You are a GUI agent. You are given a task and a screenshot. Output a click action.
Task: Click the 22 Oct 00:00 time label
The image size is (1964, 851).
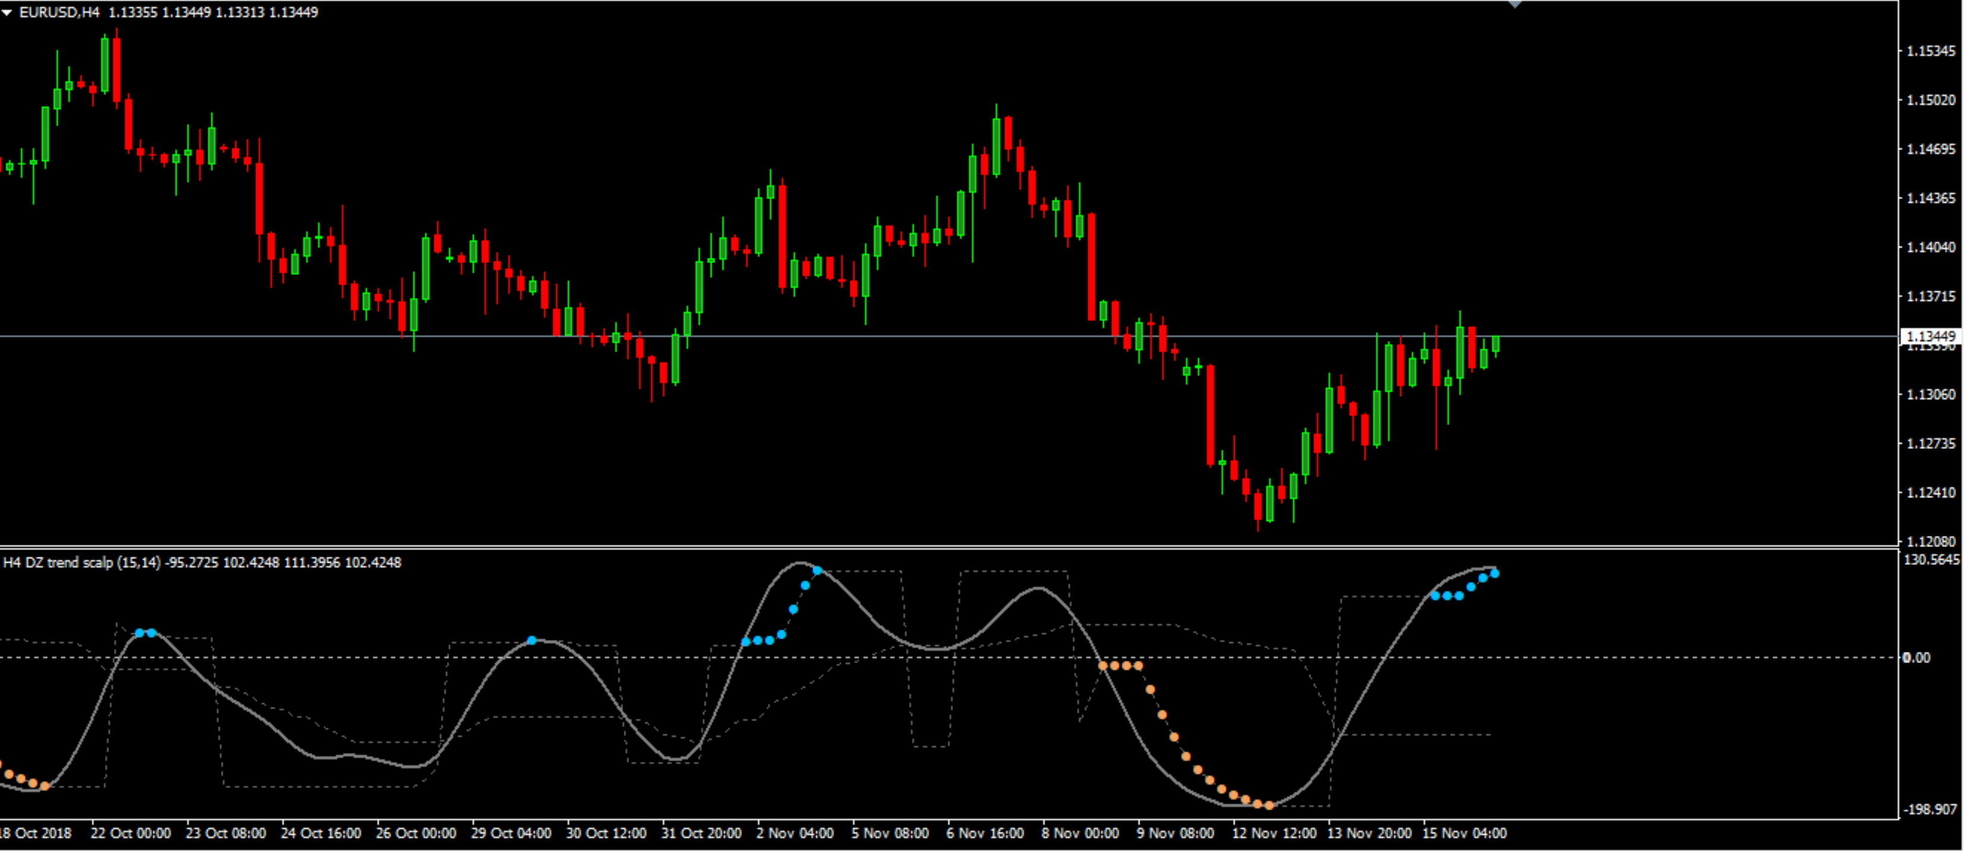tap(130, 833)
